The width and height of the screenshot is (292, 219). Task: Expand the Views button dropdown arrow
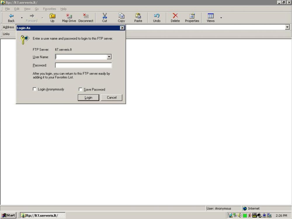click(221, 18)
